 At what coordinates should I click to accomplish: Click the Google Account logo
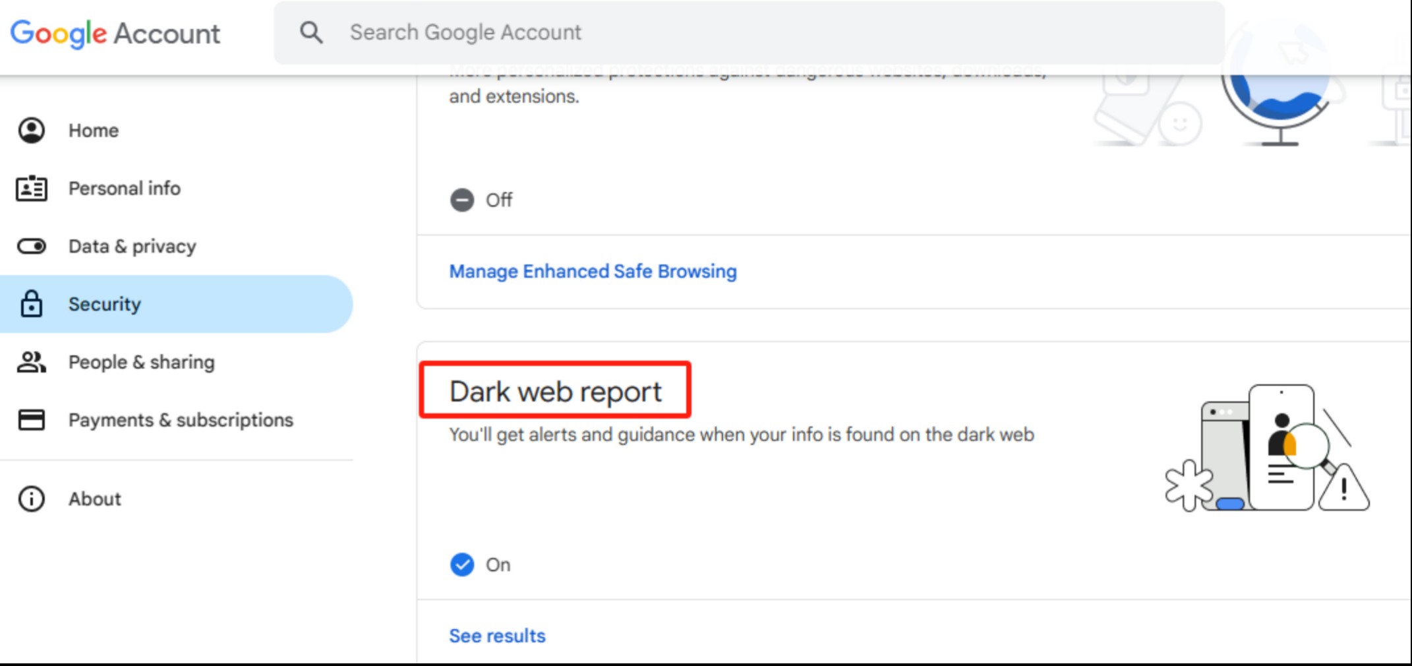[x=115, y=33]
